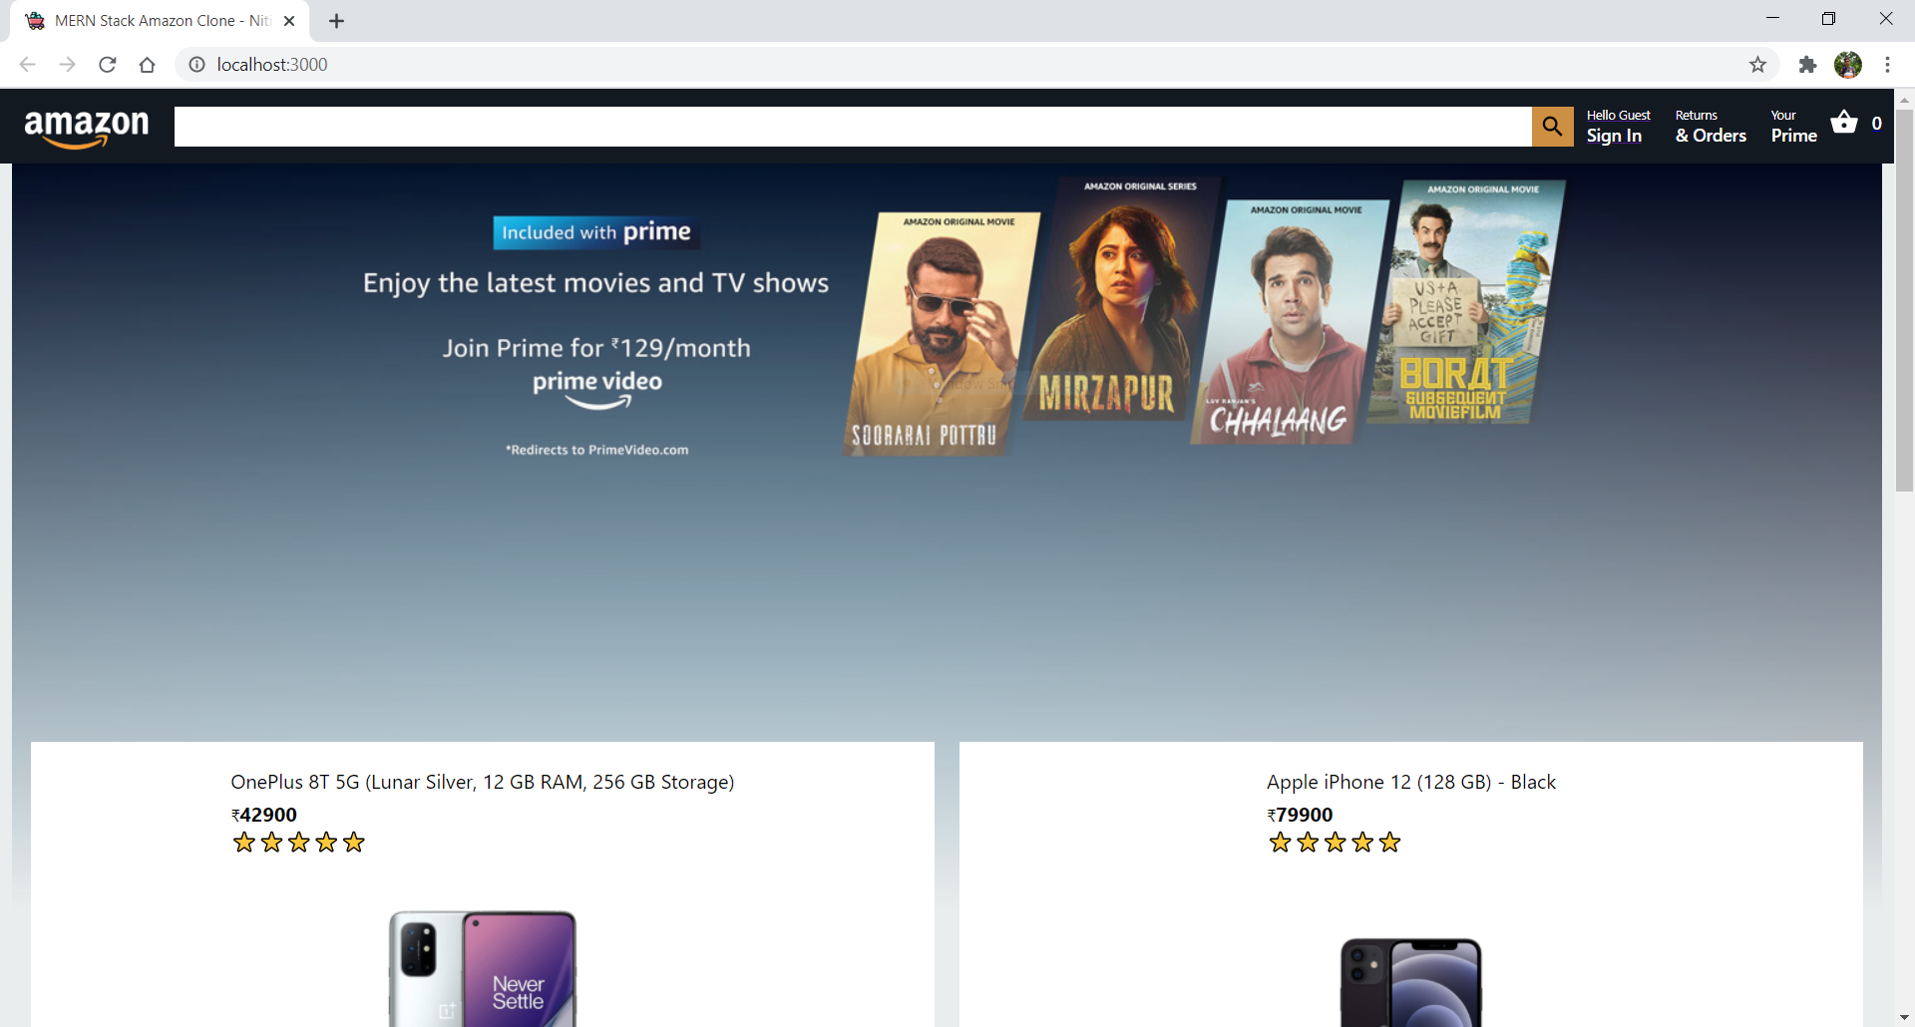The width and height of the screenshot is (1915, 1027).
Task: Click the orange search magnifier button
Action: tap(1552, 127)
